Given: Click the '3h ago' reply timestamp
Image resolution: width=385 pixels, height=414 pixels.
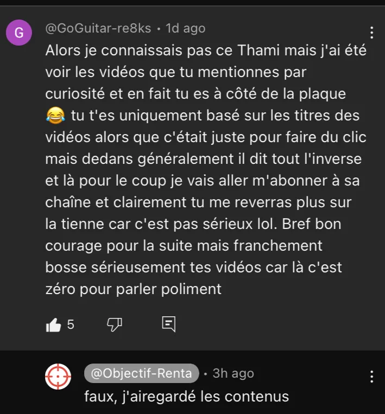Looking at the screenshot, I should coord(233,373).
